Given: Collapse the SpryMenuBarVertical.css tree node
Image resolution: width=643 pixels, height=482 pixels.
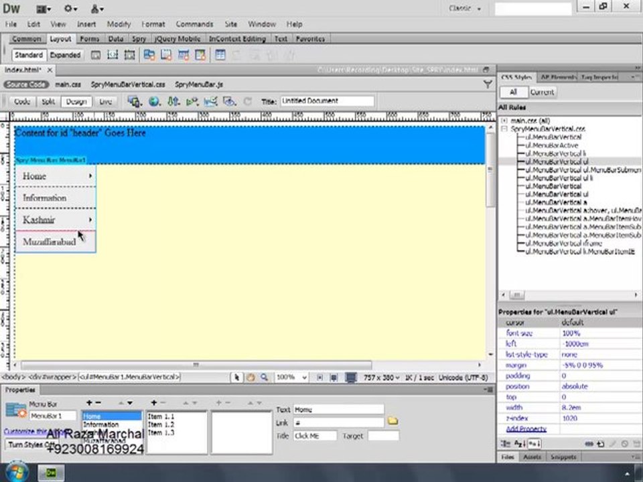Looking at the screenshot, I should [x=504, y=129].
